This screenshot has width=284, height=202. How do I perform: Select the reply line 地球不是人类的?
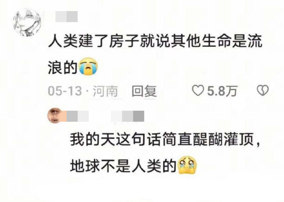123,165
